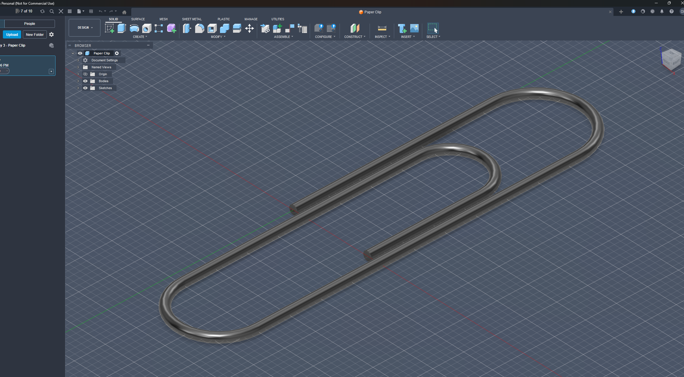684x377 pixels.
Task: Switch to the SURFACE tab
Action: tap(138, 19)
